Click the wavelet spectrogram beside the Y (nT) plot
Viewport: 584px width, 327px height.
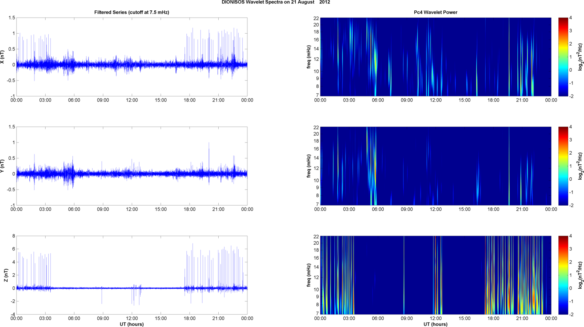click(435, 166)
